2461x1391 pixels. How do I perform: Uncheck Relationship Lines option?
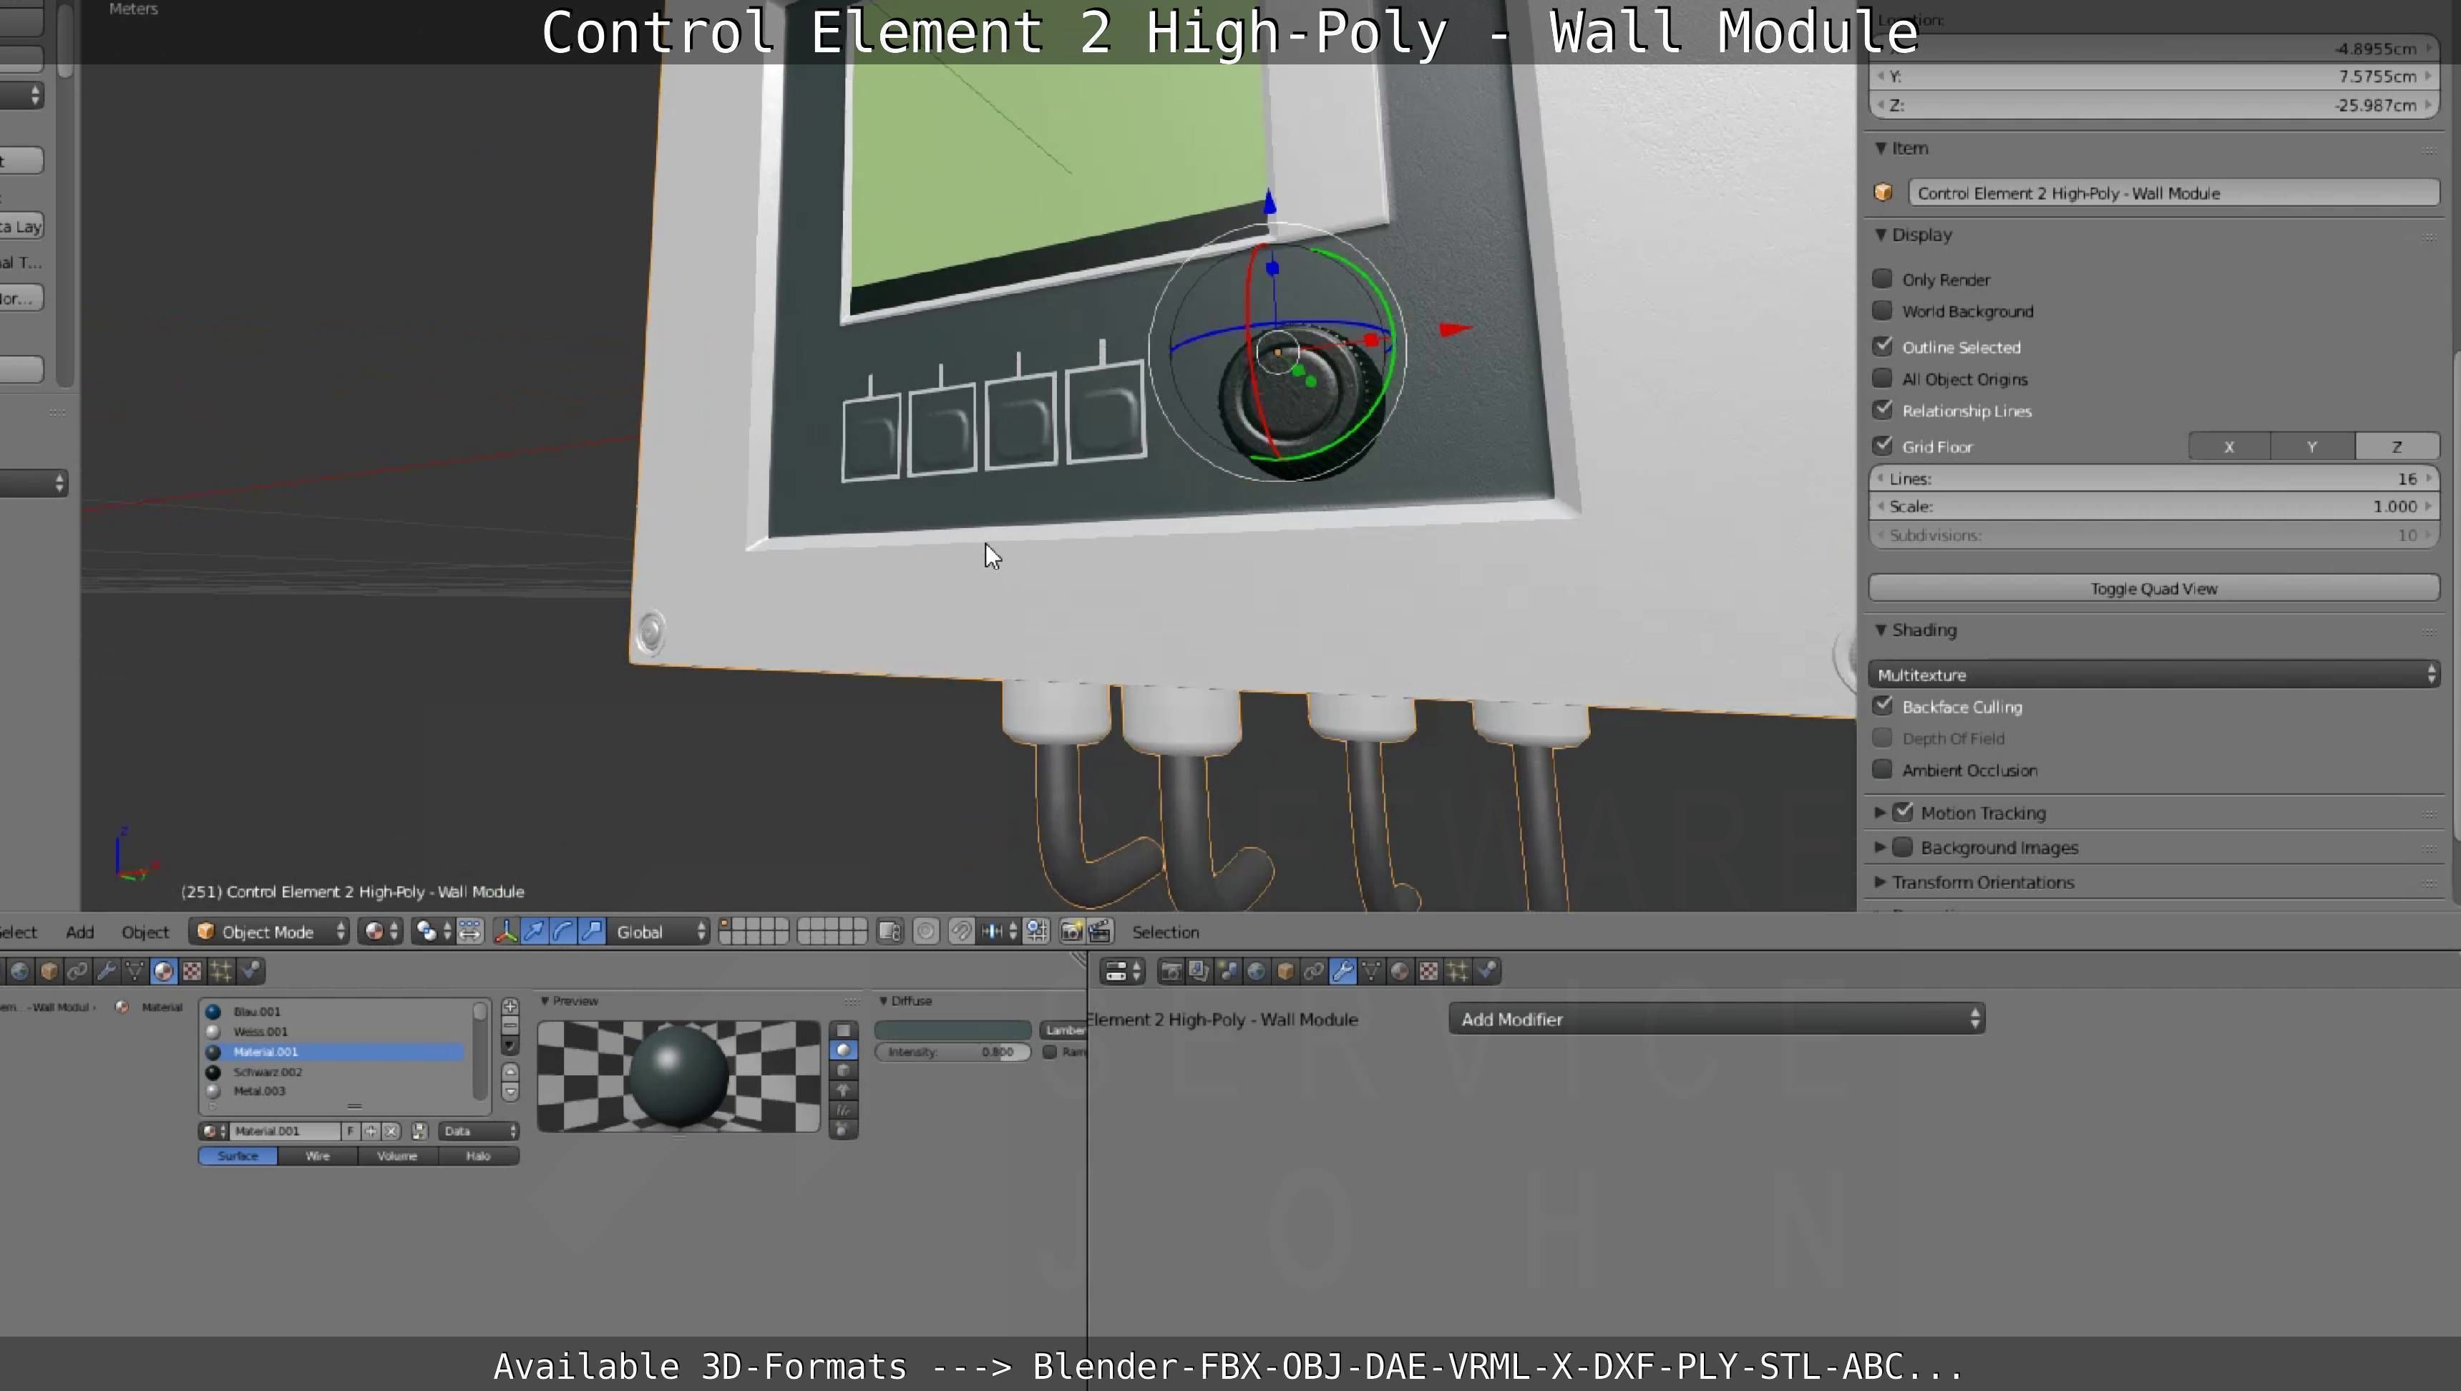[x=1882, y=410]
